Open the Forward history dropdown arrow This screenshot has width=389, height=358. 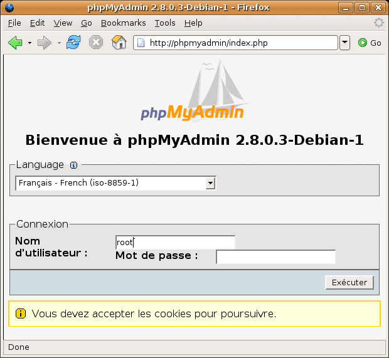(59, 43)
